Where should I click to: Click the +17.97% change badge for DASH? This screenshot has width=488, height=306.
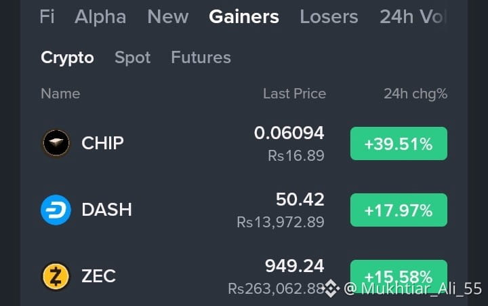[399, 210]
